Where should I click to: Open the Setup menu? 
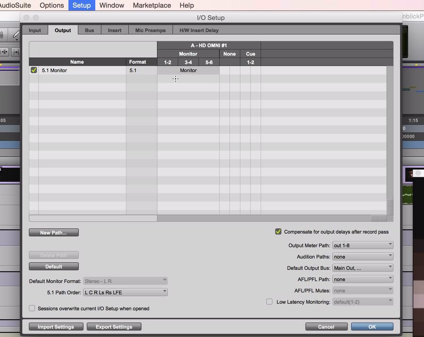[x=82, y=5]
